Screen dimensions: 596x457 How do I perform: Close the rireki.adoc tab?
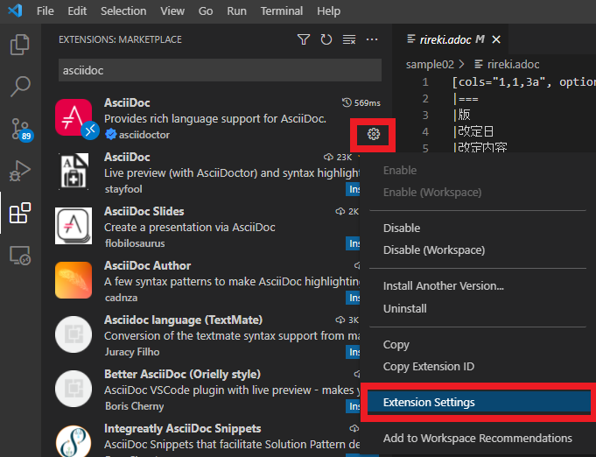[x=497, y=39]
